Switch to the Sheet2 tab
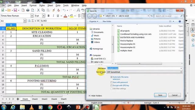This screenshot has height=110, width=195. (35, 99)
